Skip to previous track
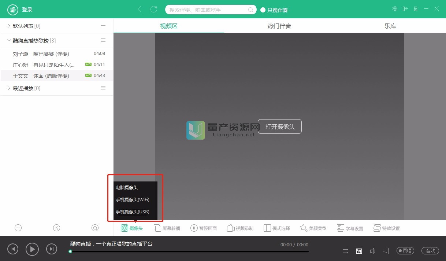The image size is (446, 261). point(13,249)
